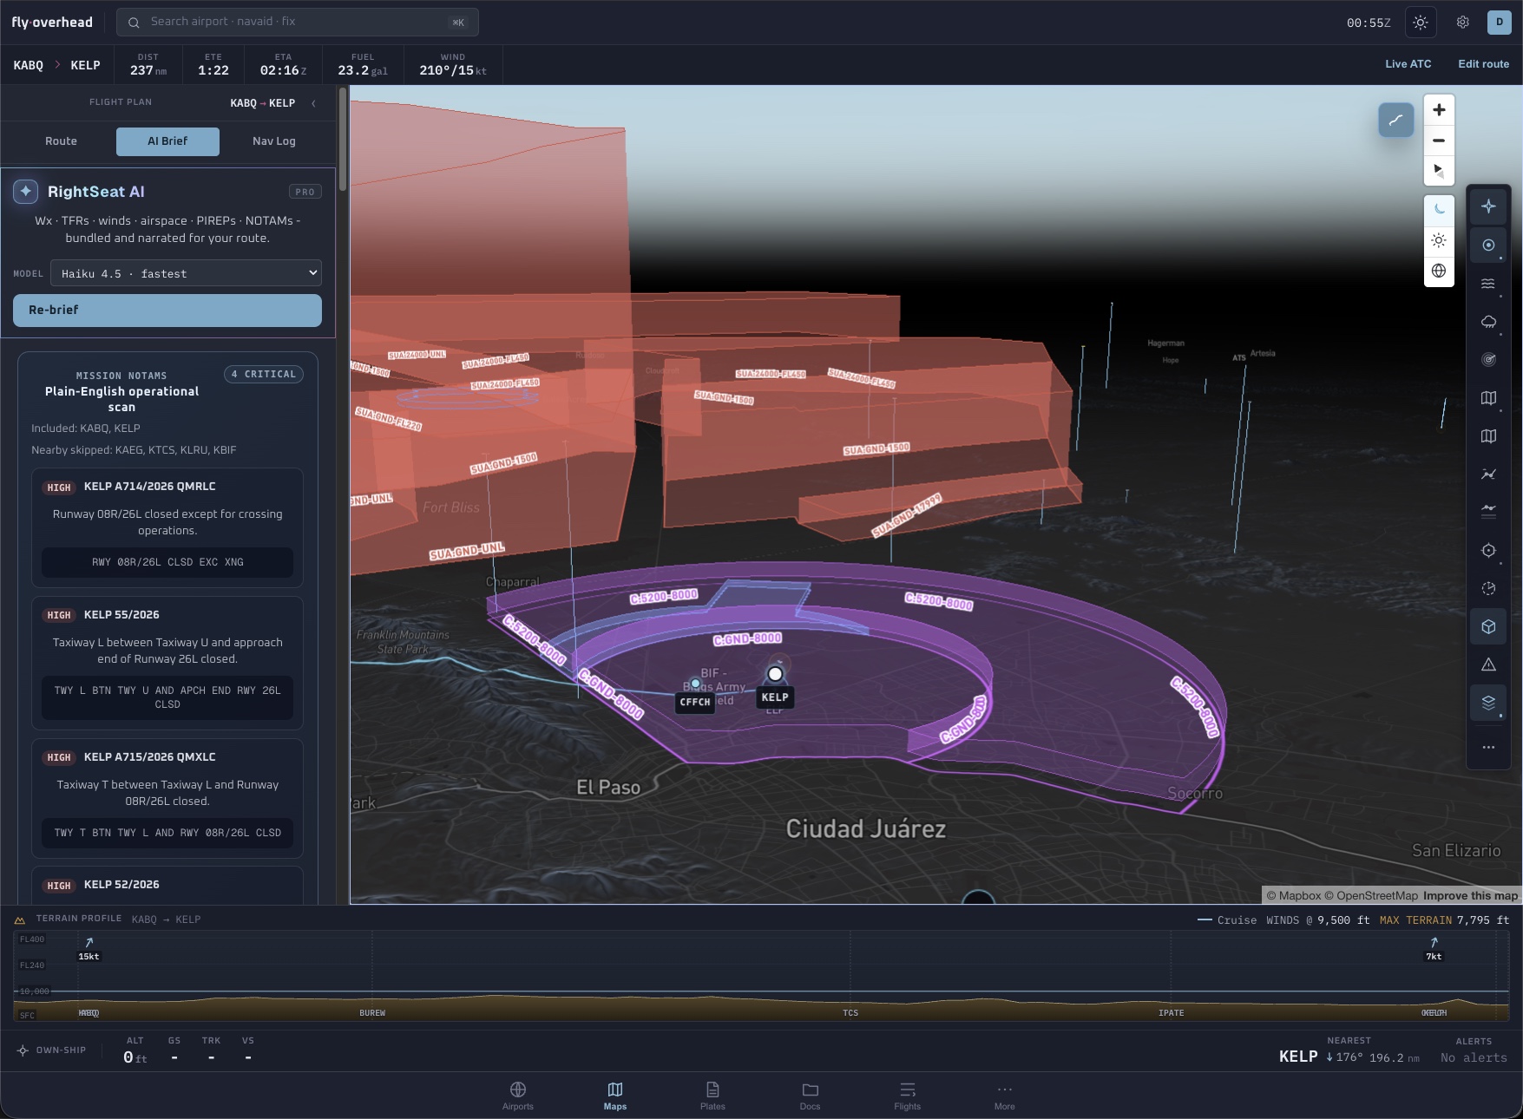Click the dashed clock time icon

tap(1488, 588)
